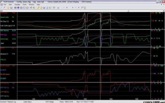Open the Window menu
The image size is (165, 103).
(31, 5)
